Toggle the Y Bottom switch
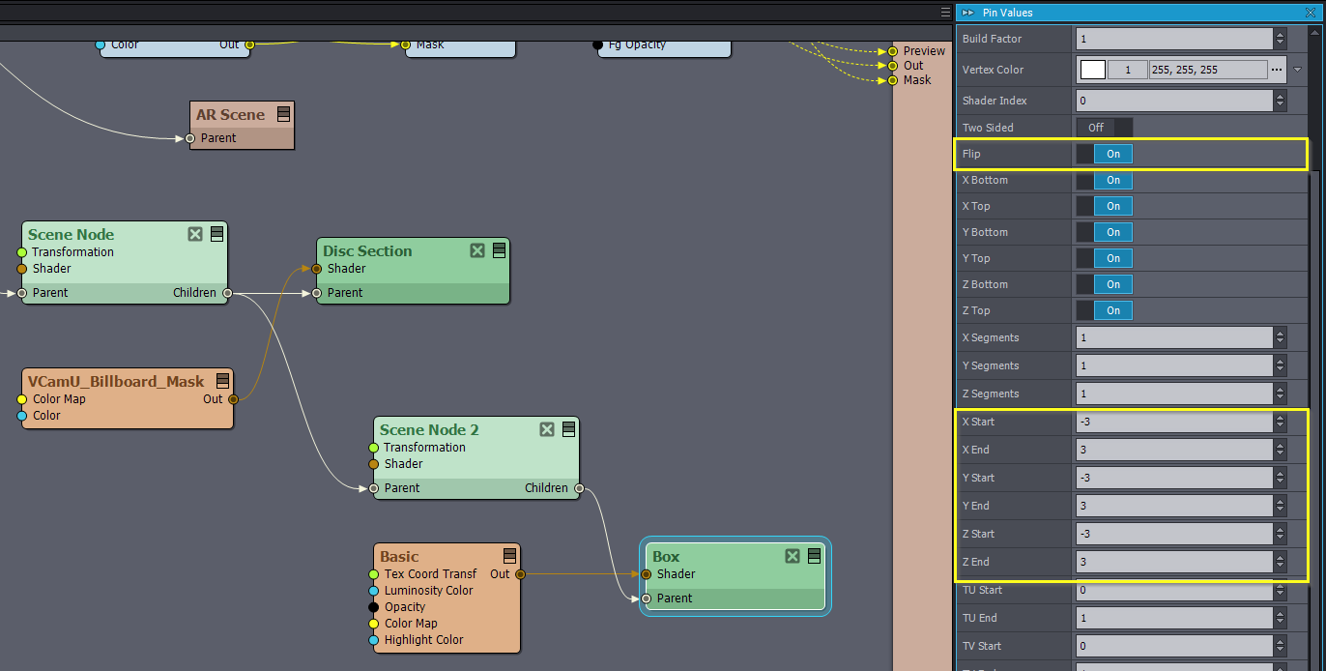Image resolution: width=1326 pixels, height=671 pixels. pyautogui.click(x=1105, y=232)
